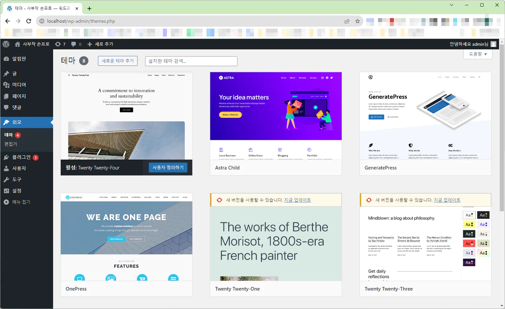Open a new browser tab
Screen dimensions: 505x309
coord(89,9)
